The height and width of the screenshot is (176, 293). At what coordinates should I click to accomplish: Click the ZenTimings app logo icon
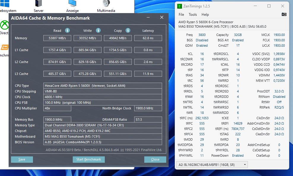click(179, 6)
